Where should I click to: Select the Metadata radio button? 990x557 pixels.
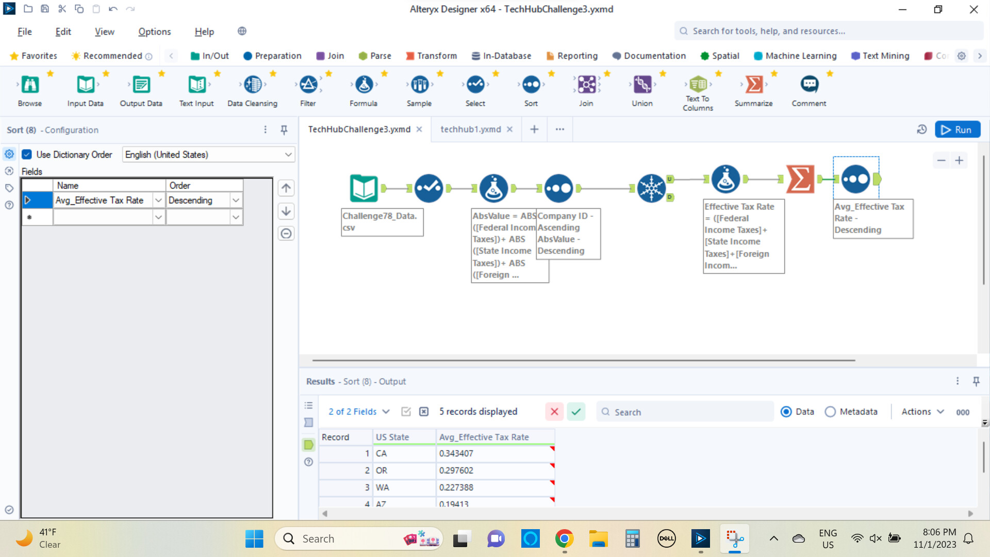[x=830, y=412]
